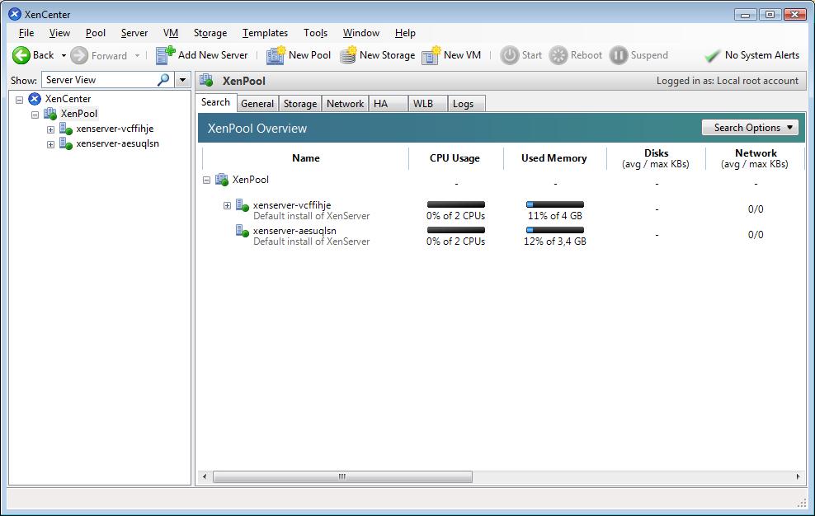Open the Help menu
815x516 pixels.
click(x=405, y=33)
